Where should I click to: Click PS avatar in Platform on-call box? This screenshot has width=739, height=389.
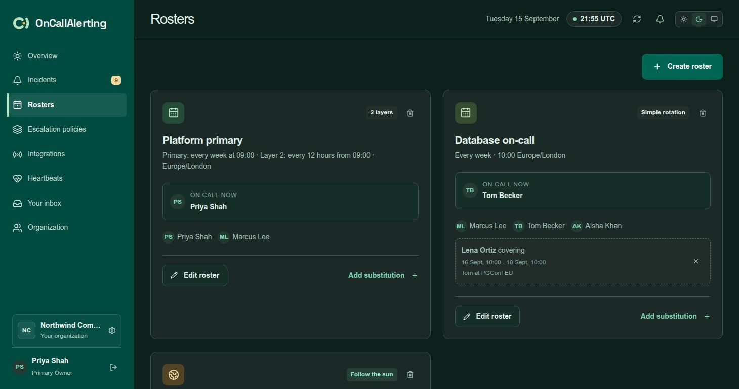[x=178, y=202]
